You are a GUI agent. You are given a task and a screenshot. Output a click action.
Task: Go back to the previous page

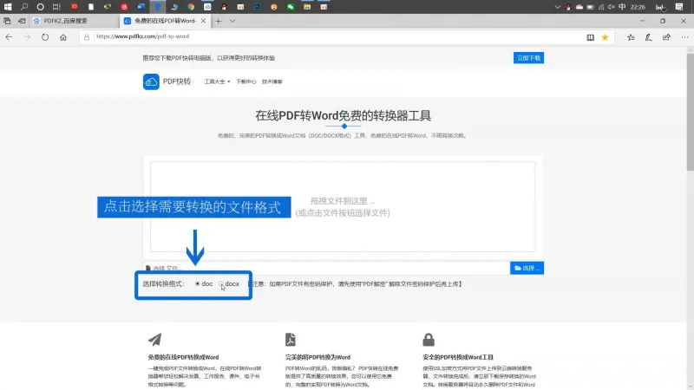point(9,37)
